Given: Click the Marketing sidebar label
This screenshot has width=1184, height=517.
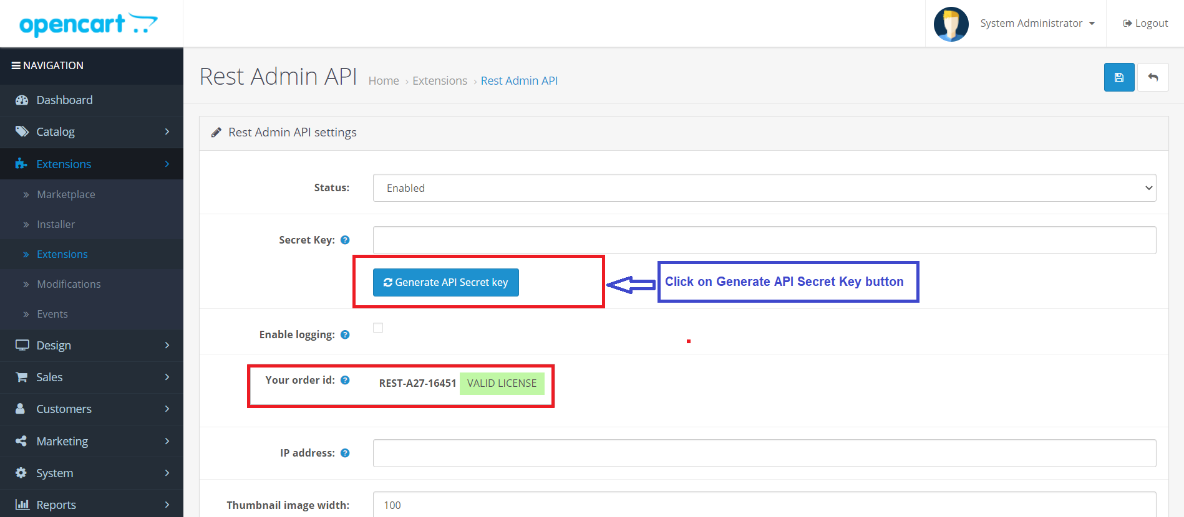Looking at the screenshot, I should coord(62,441).
